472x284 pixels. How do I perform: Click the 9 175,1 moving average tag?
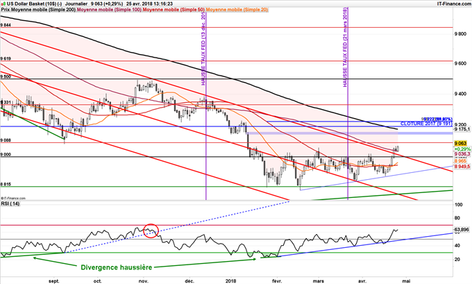coord(462,129)
